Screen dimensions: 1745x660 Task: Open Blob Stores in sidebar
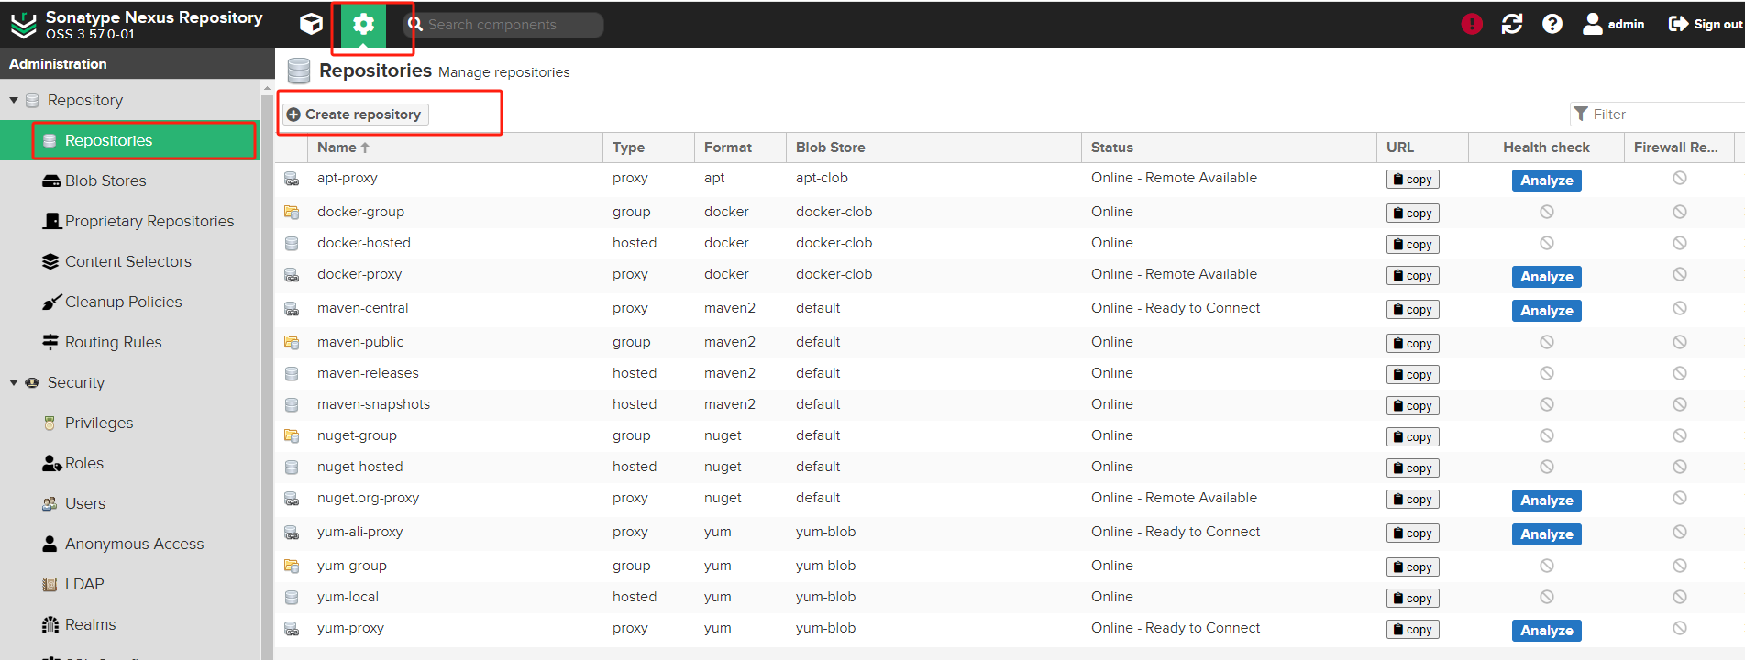[130, 181]
